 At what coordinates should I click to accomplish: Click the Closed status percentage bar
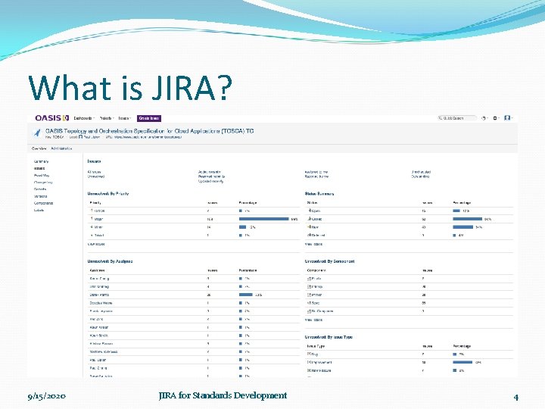[467, 219]
